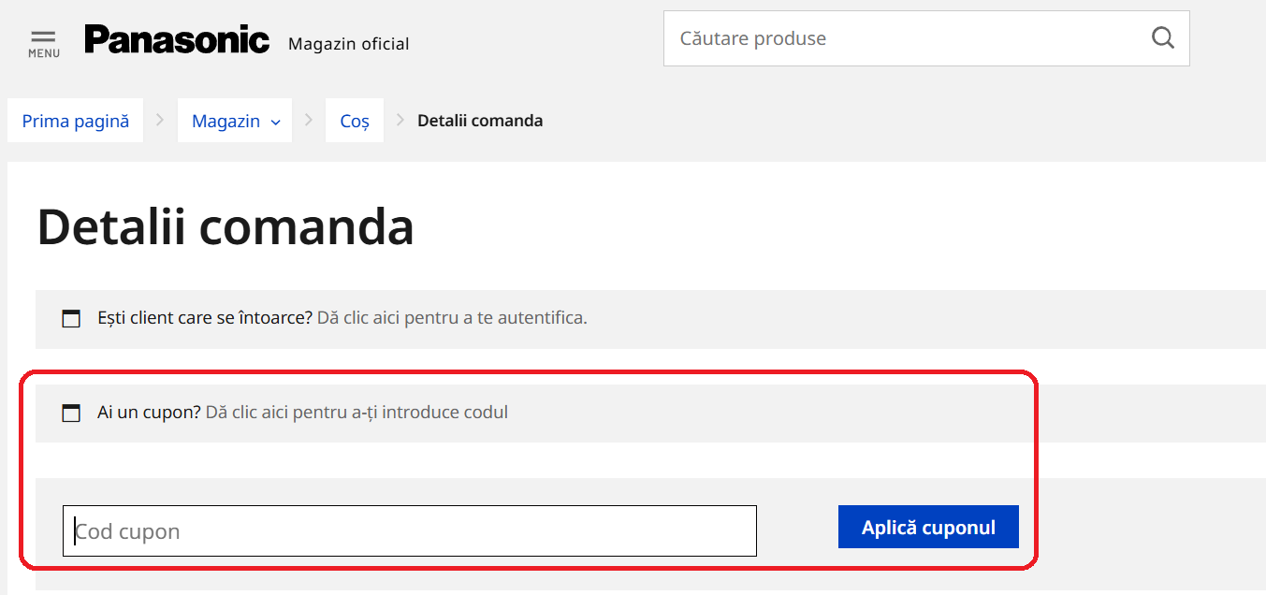Open Prima pagină from the breadcrumb
Viewport: 1266px width, 595px height.
click(75, 120)
